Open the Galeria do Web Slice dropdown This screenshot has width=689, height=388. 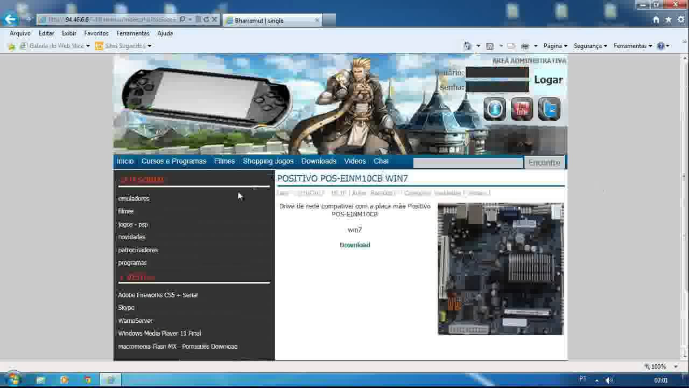tap(88, 46)
